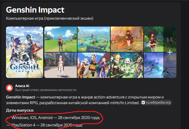Click the Алиса AI name label
Screen dimensions: 189x129
tap(22, 86)
